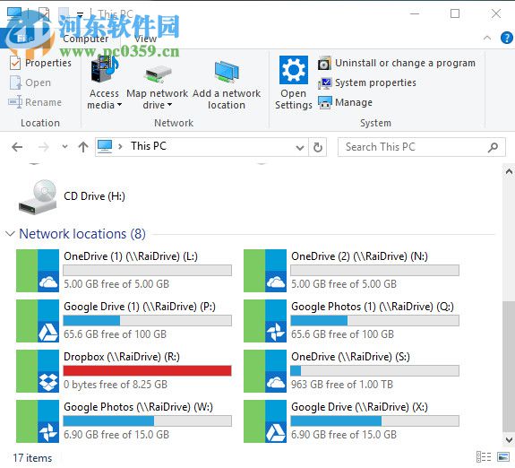Click 'Google Photos (\\RaiDrive) (W:)' label
This screenshot has width=515, height=468.
point(138,407)
